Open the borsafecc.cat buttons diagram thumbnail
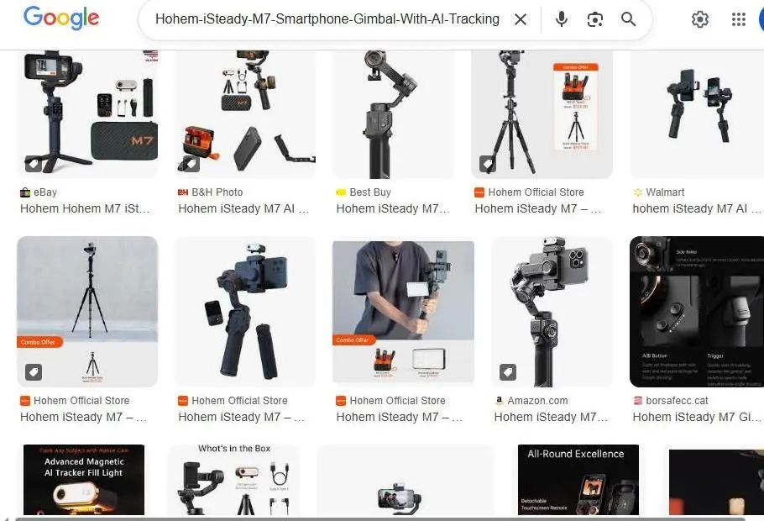The image size is (764, 521). tap(697, 312)
